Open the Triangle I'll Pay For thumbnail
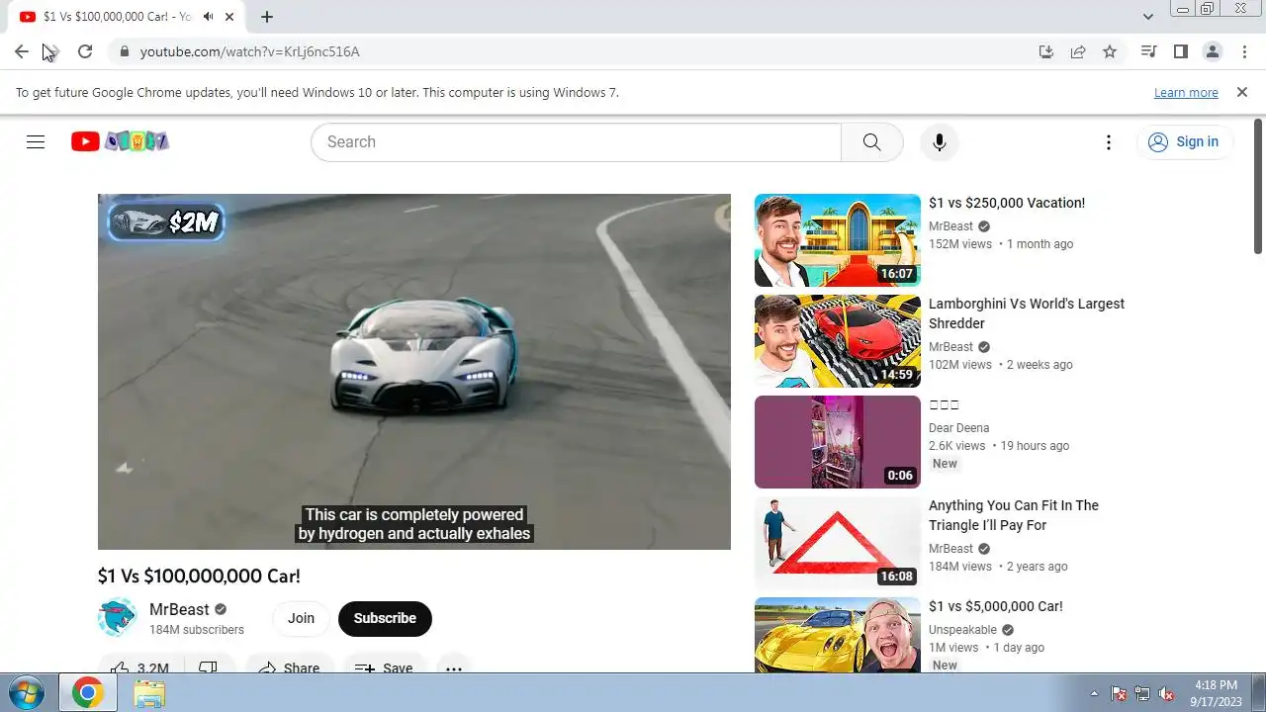The image size is (1266, 712). click(x=838, y=543)
